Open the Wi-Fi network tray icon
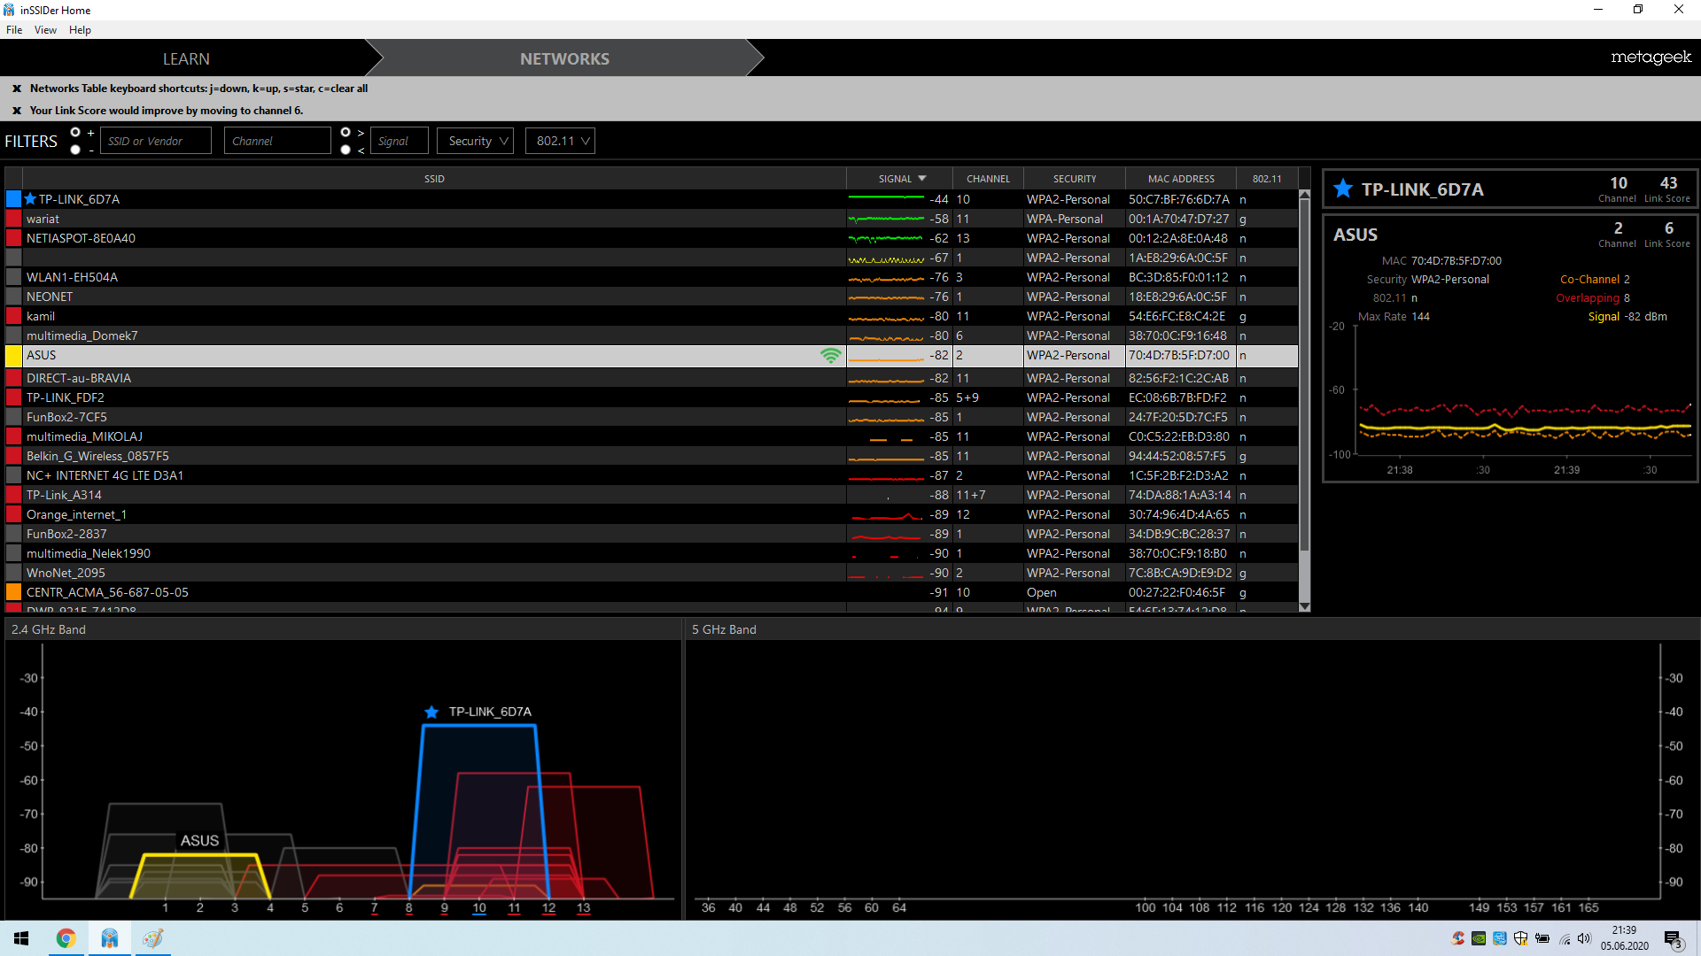 [1565, 938]
